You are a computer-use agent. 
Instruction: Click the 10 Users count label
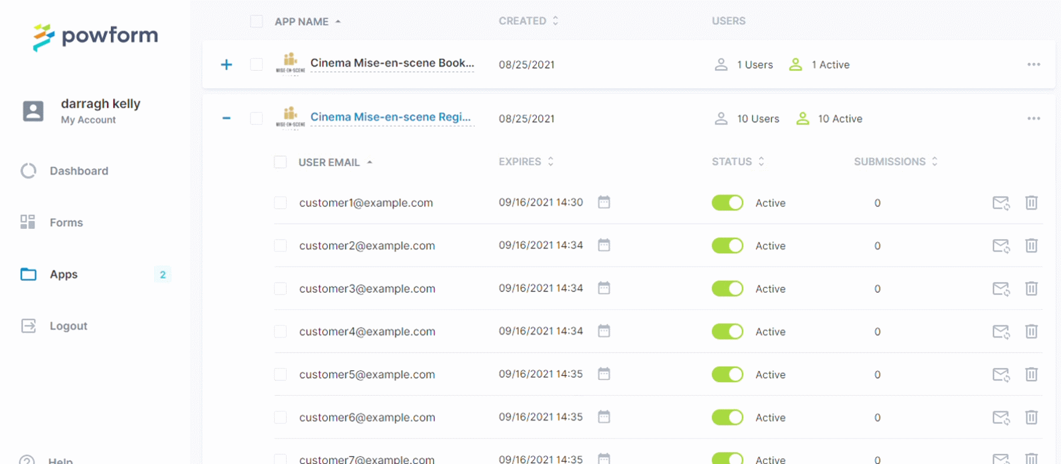[758, 119]
